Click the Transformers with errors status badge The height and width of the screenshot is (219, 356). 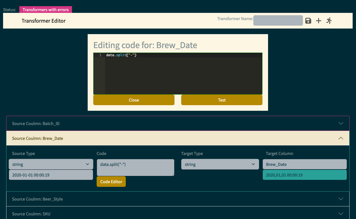coord(46,9)
